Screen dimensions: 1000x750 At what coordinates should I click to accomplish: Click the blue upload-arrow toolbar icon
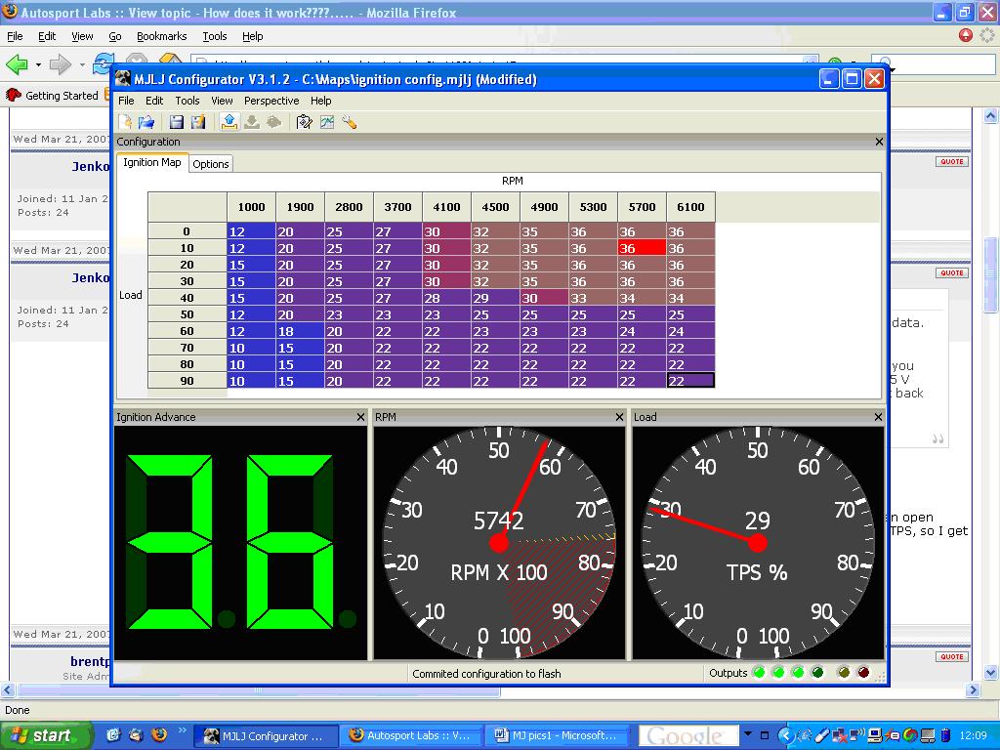coord(229,122)
